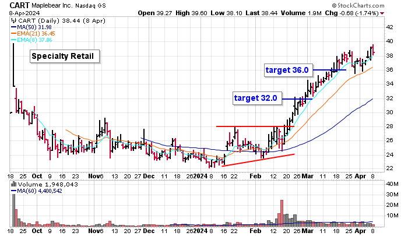Click the target 36.0 annotation box

coord(289,70)
